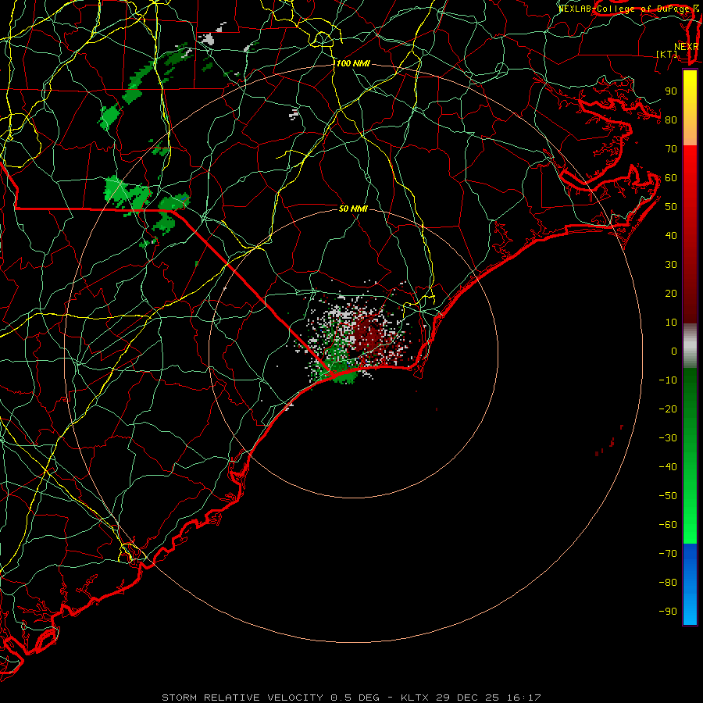Click the positive 20 knot scale label
This screenshot has height=703, width=703.
point(671,293)
